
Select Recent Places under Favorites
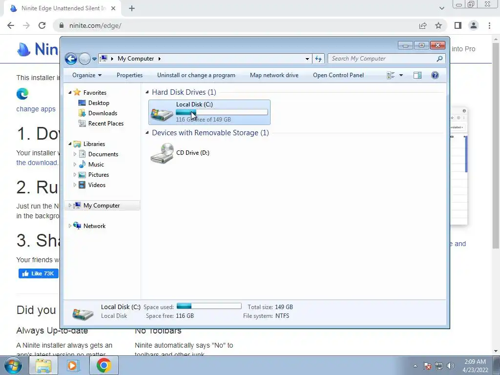(106, 124)
